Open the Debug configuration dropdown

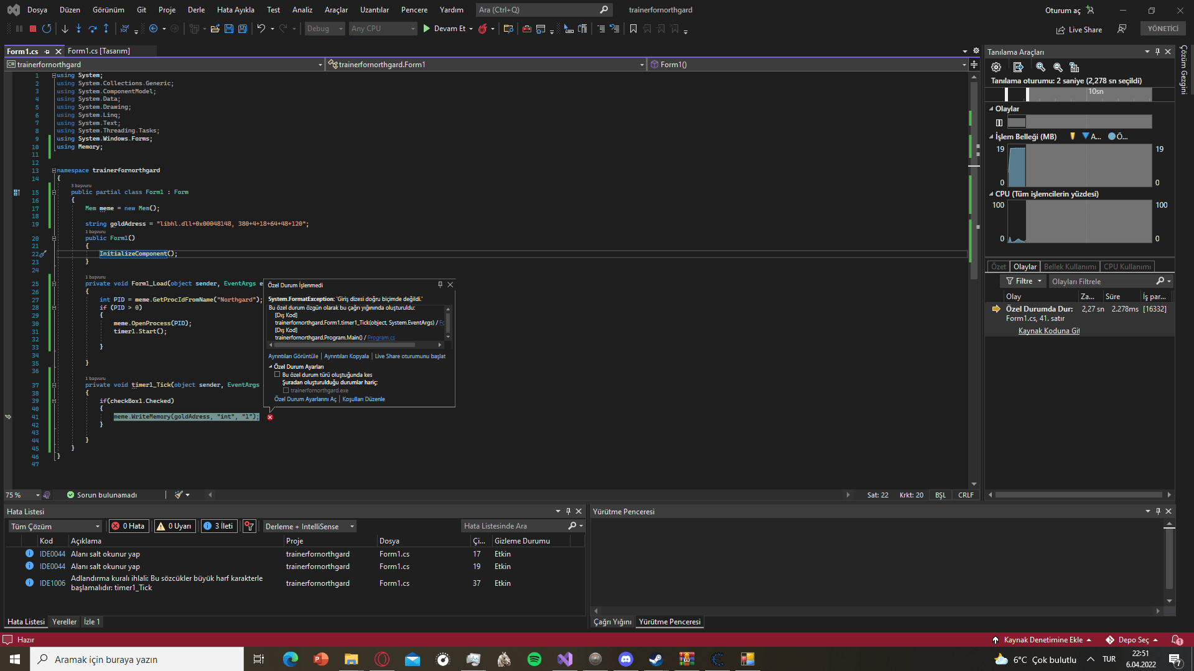tap(324, 29)
